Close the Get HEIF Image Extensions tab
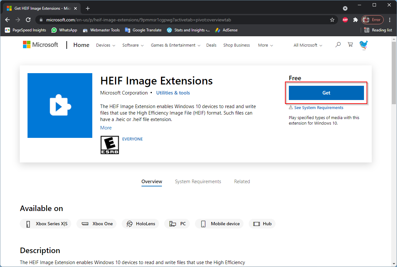 (75, 8)
